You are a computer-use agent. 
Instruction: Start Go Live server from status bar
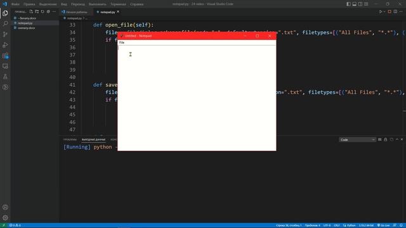pos(383,225)
